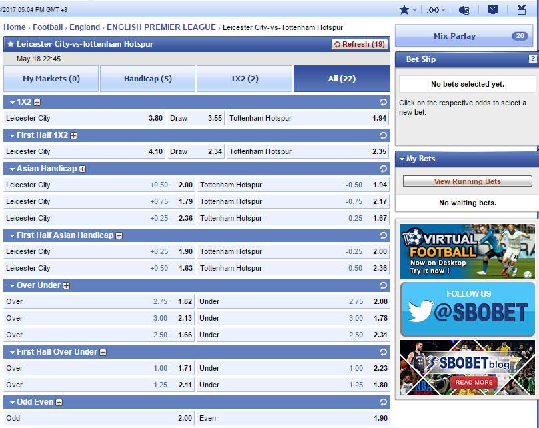Viewport: 539px width, 428px height.
Task: Refresh the First Half 1X2 odds
Action: click(383, 135)
